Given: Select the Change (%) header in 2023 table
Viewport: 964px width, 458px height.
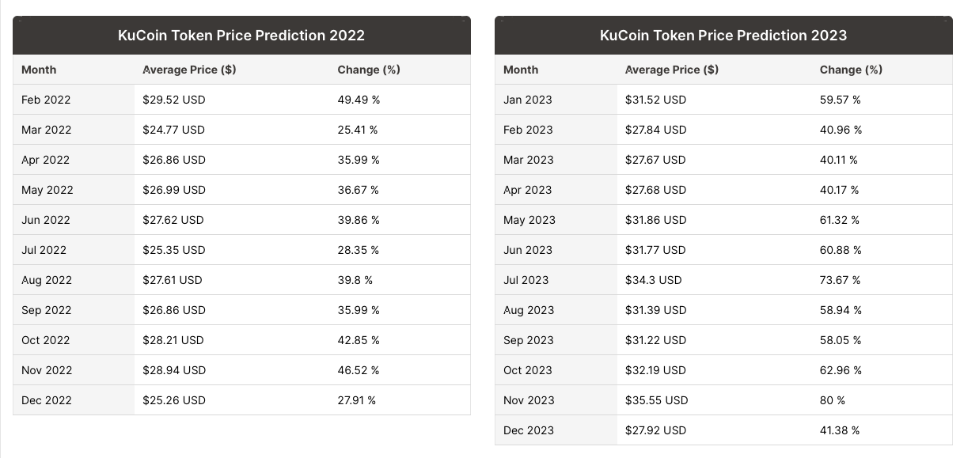Looking at the screenshot, I should [851, 70].
